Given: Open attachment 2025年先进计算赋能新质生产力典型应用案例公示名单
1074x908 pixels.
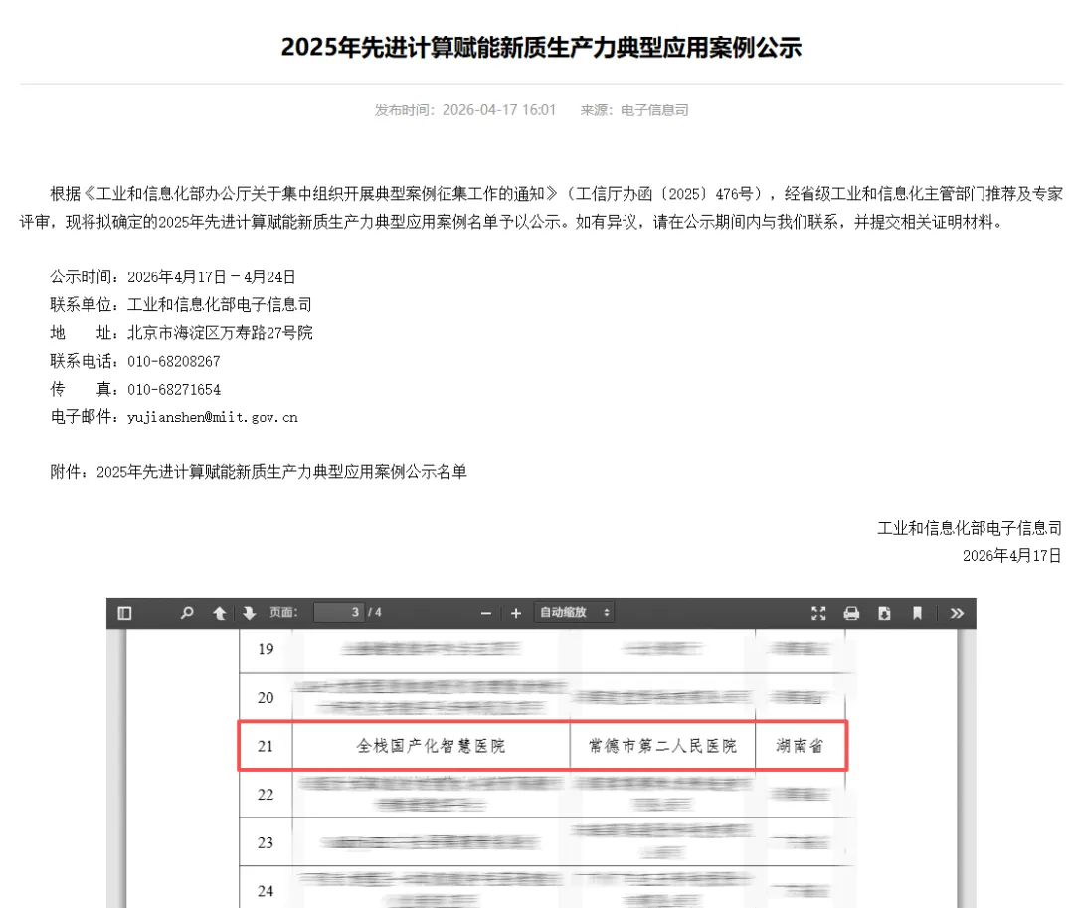Looking at the screenshot, I should click(281, 472).
